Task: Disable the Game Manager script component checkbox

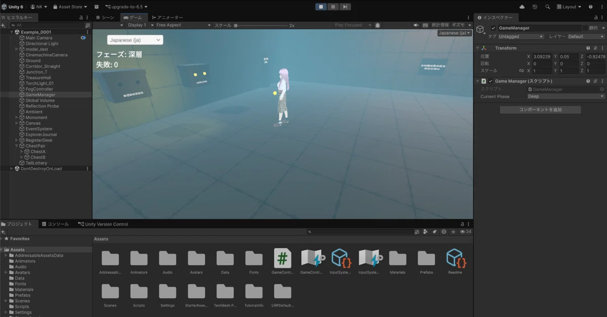Action: [490, 81]
